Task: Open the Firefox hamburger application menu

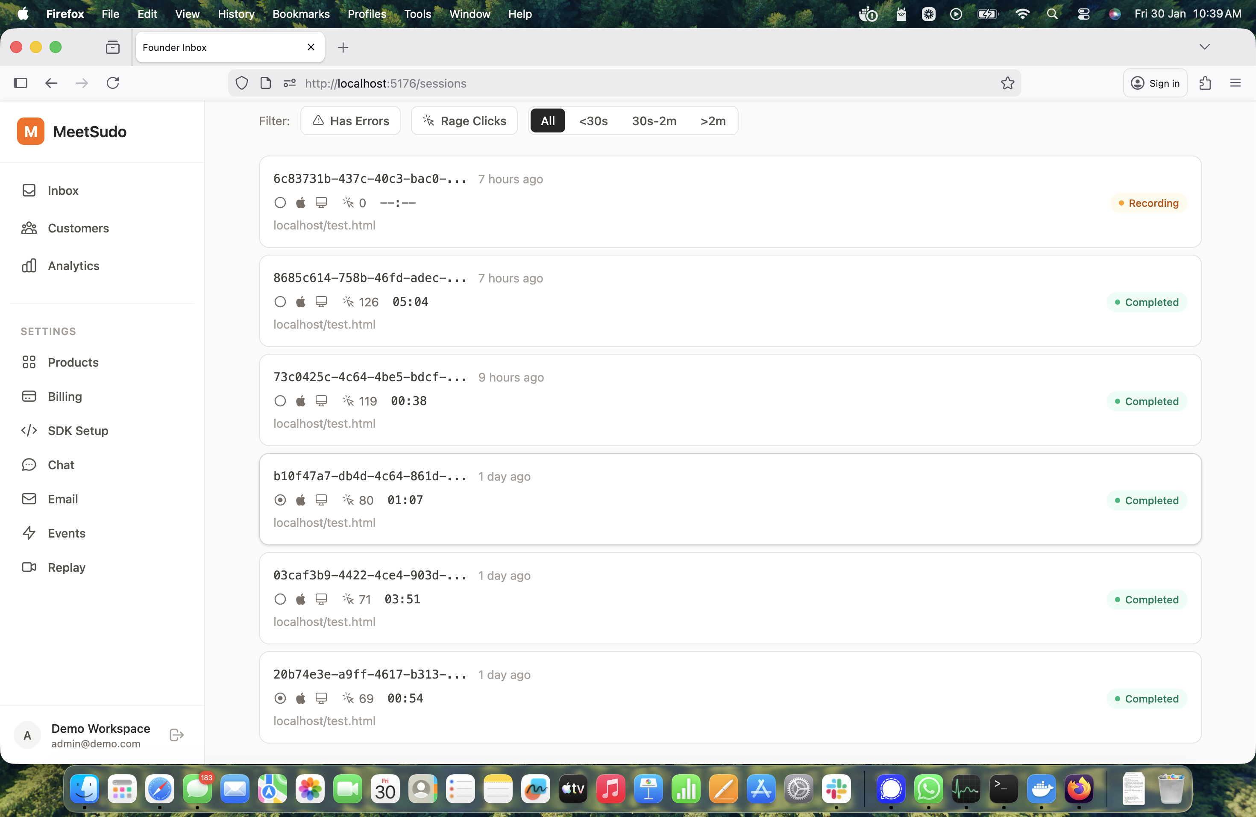Action: [x=1235, y=83]
